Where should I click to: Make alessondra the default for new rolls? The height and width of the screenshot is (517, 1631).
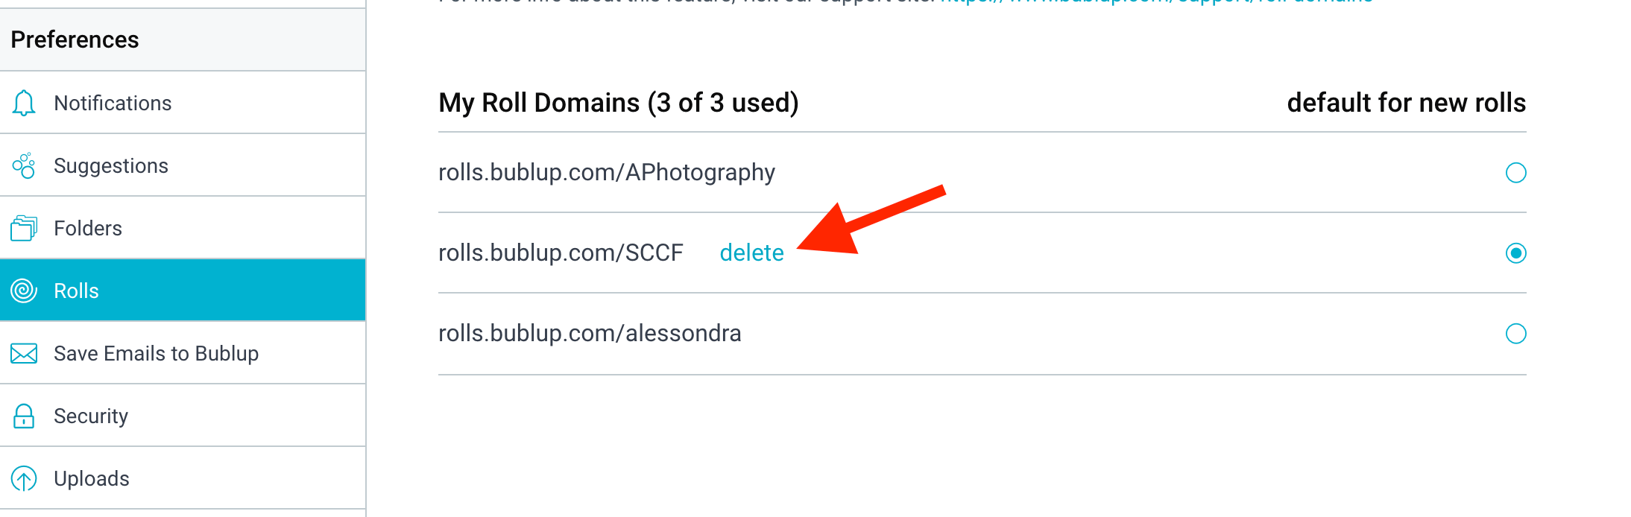coord(1515,333)
